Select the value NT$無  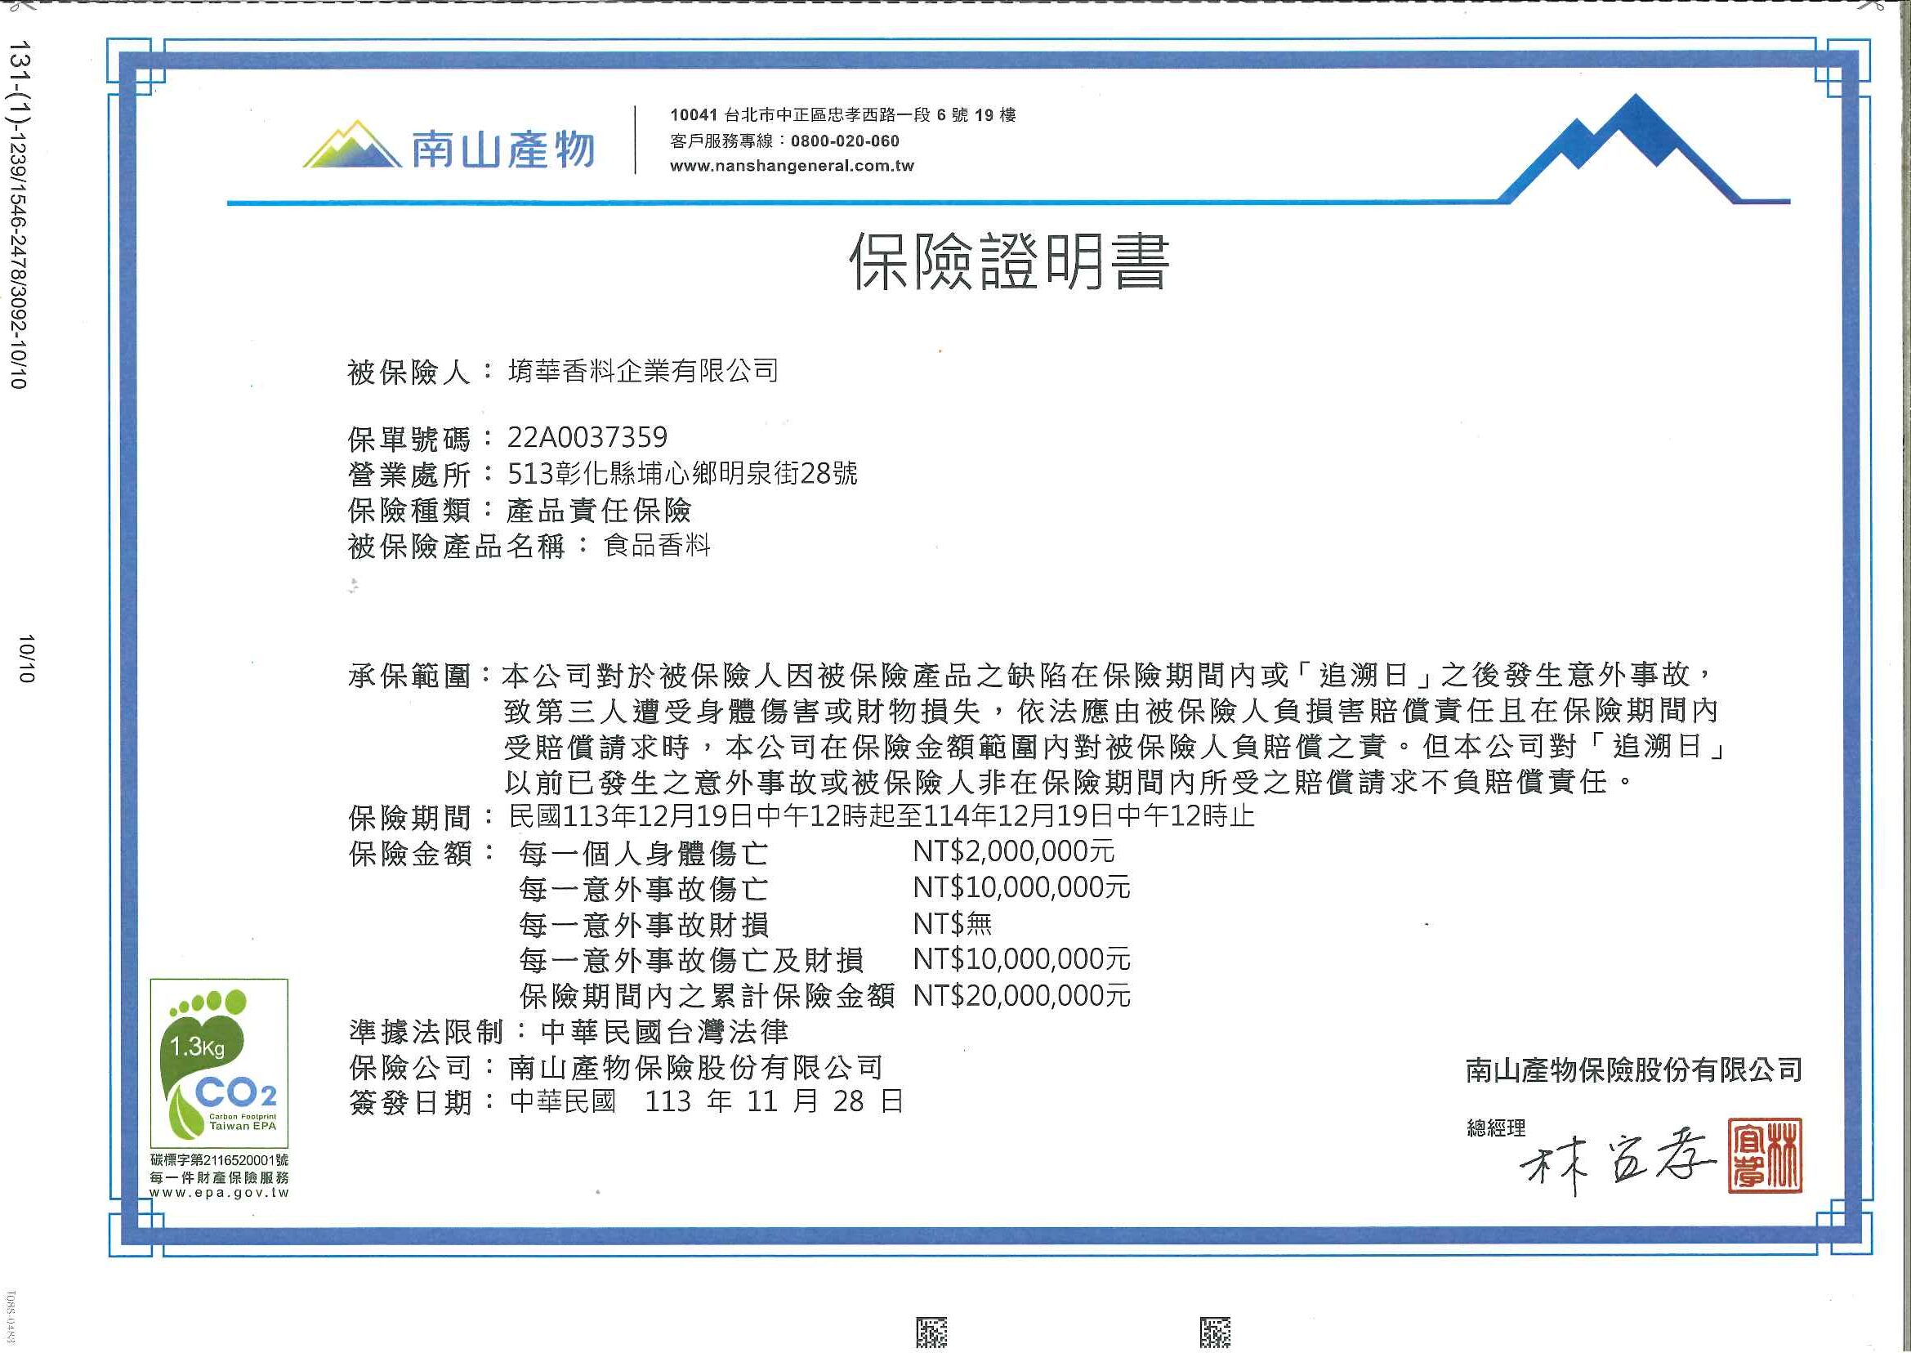(952, 924)
